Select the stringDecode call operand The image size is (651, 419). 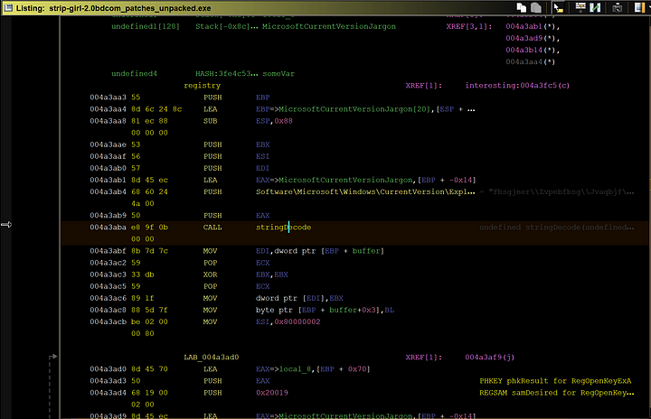(x=283, y=228)
